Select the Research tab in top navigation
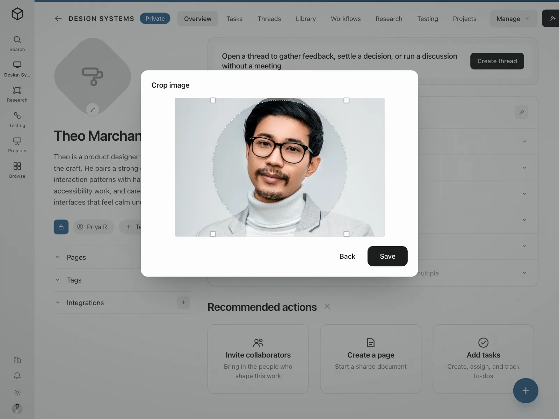This screenshot has height=419, width=559. click(389, 19)
